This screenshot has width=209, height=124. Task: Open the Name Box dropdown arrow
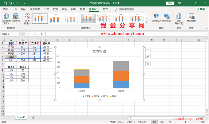[18, 34]
